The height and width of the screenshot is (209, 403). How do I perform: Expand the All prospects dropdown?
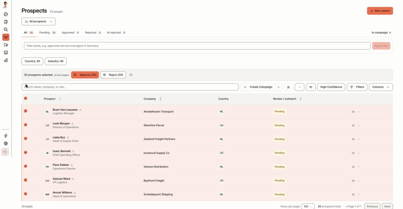point(38,22)
